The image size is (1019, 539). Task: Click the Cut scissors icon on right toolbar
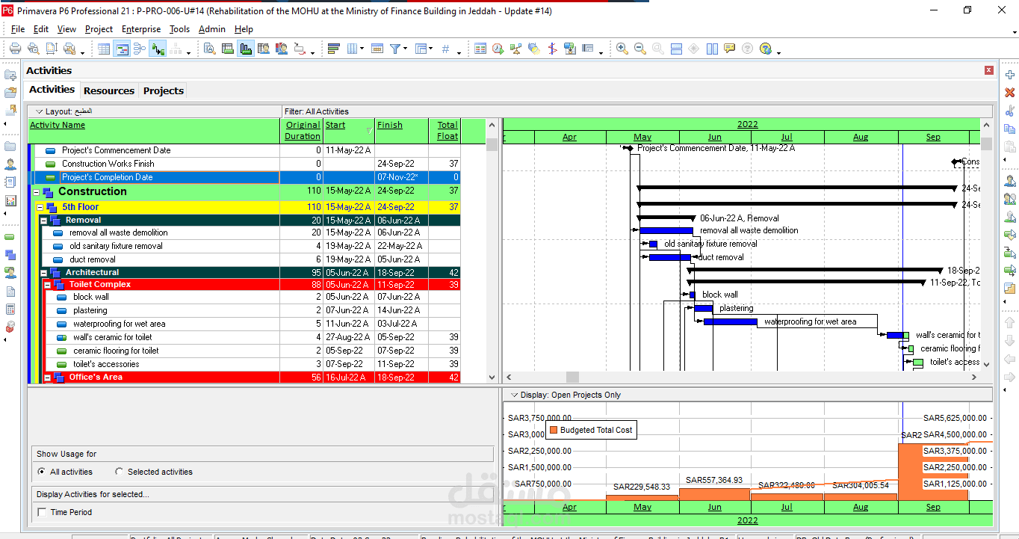[x=1009, y=111]
